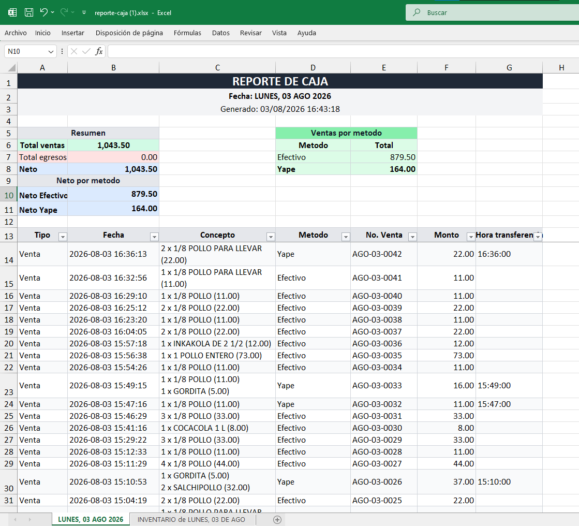Switch to the Inicio ribbon tab
The width and height of the screenshot is (579, 526).
point(43,33)
